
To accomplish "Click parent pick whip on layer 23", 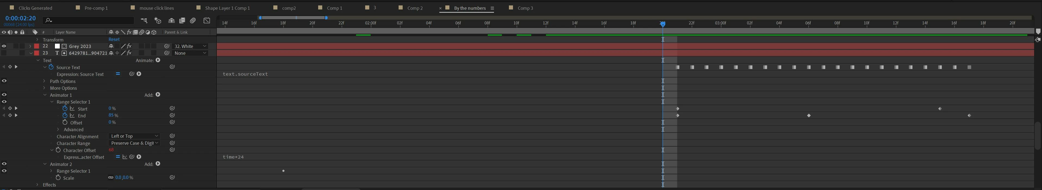I will (167, 53).
